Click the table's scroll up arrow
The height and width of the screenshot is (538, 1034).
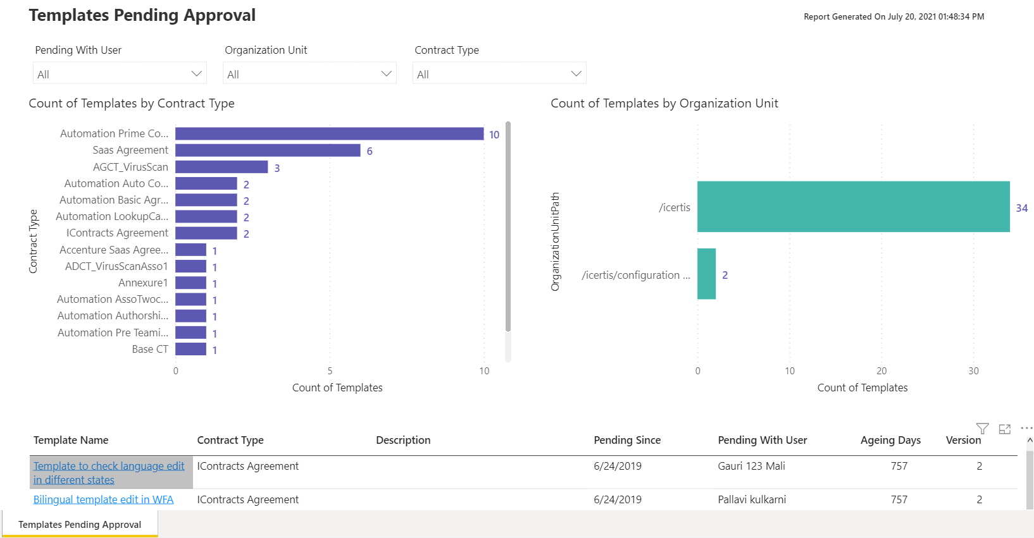pos(1030,440)
